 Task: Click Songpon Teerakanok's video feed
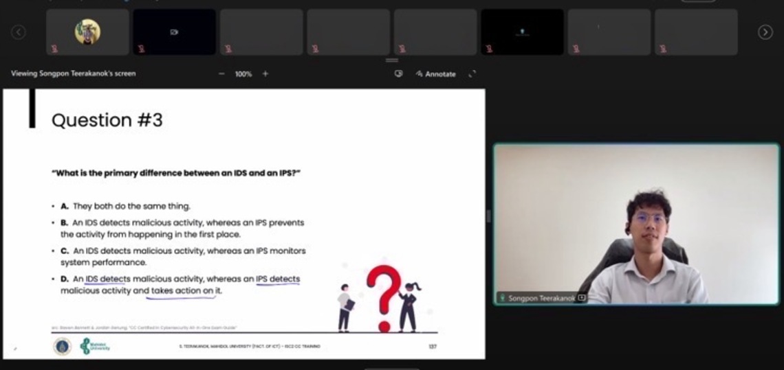point(636,220)
